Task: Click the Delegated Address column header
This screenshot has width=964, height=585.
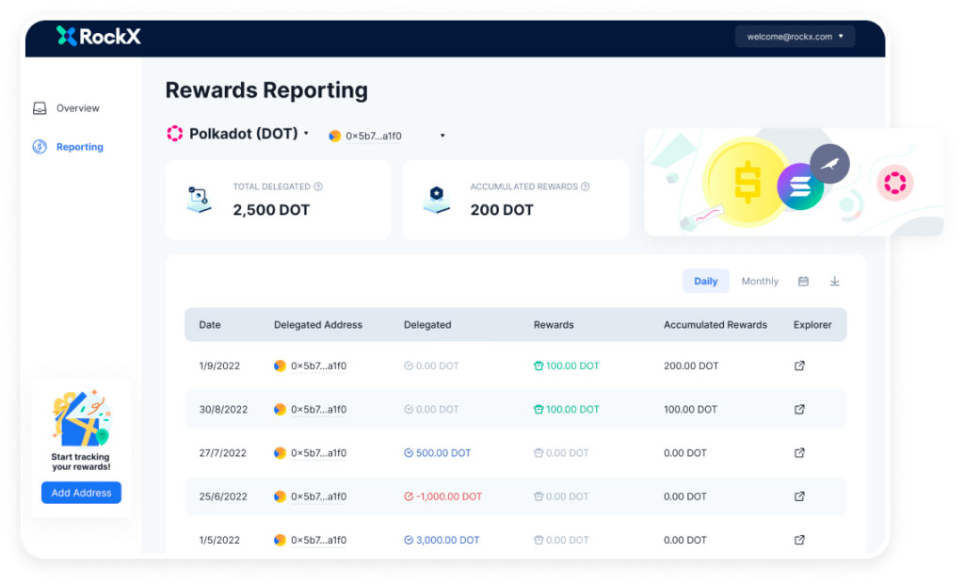Action: [x=318, y=325]
